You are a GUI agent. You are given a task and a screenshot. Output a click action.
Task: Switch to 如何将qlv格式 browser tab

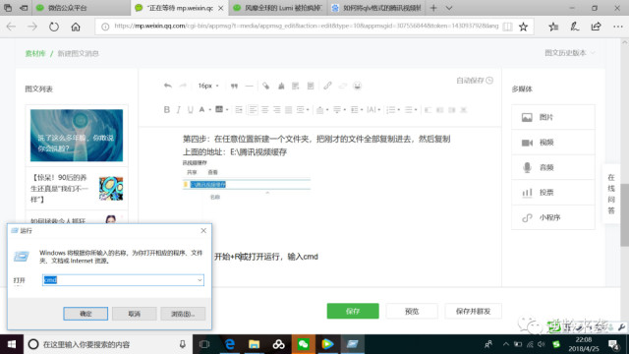[375, 8]
